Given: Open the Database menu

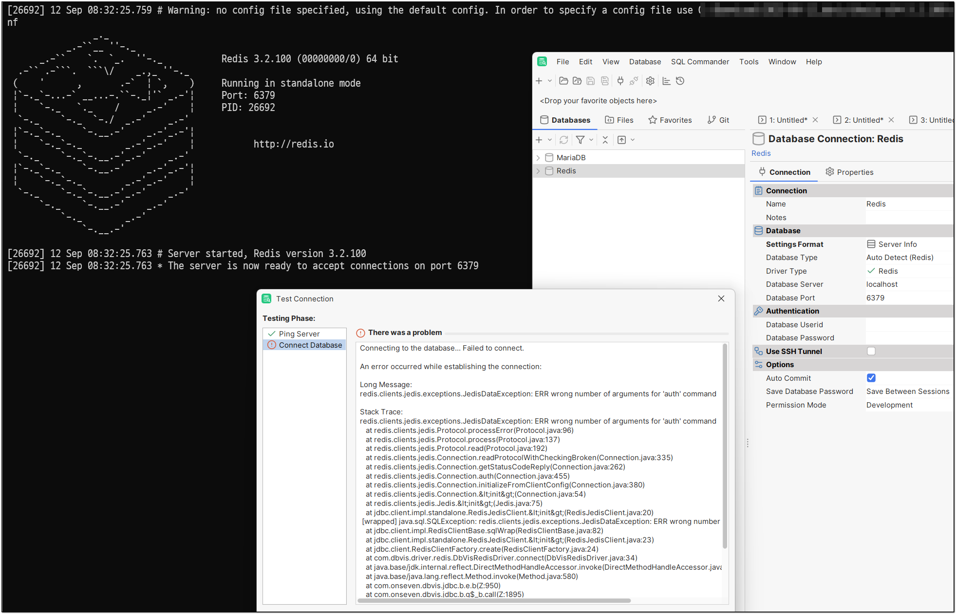Looking at the screenshot, I should (x=645, y=62).
